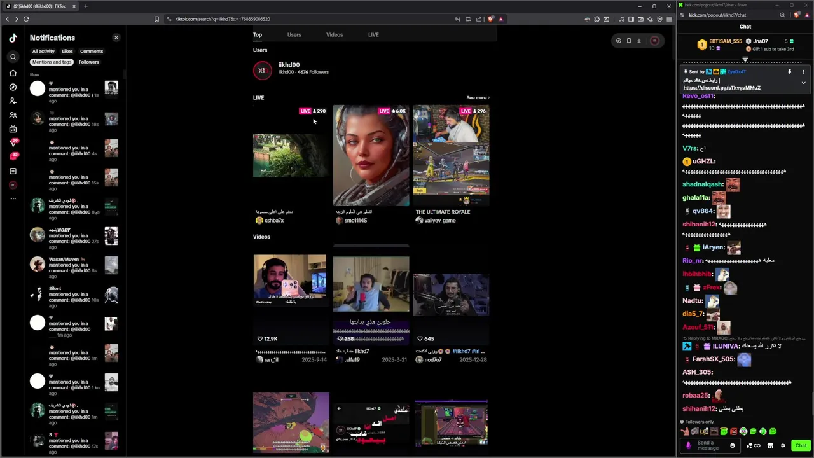Select the Top search tab
Image resolution: width=814 pixels, height=458 pixels.
coord(257,35)
